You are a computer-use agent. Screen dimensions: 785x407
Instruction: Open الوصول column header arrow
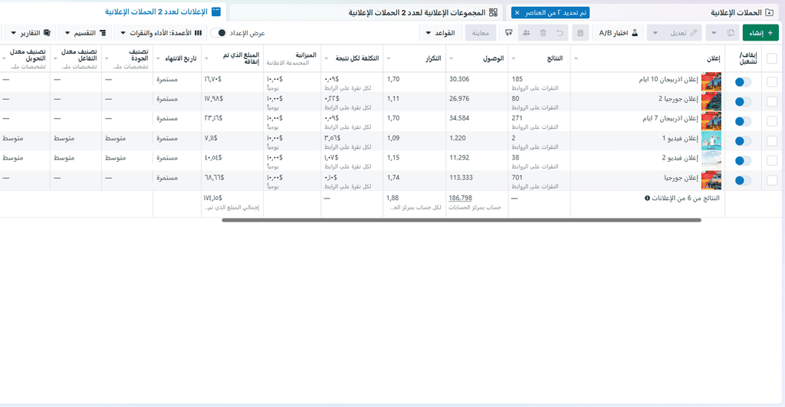(x=452, y=59)
